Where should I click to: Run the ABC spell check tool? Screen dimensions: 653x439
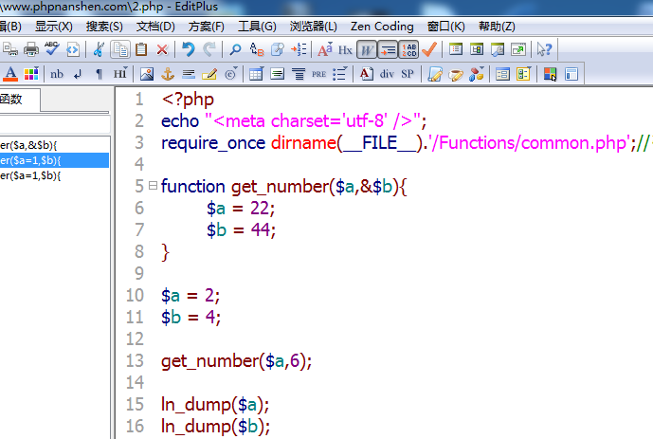(x=51, y=49)
